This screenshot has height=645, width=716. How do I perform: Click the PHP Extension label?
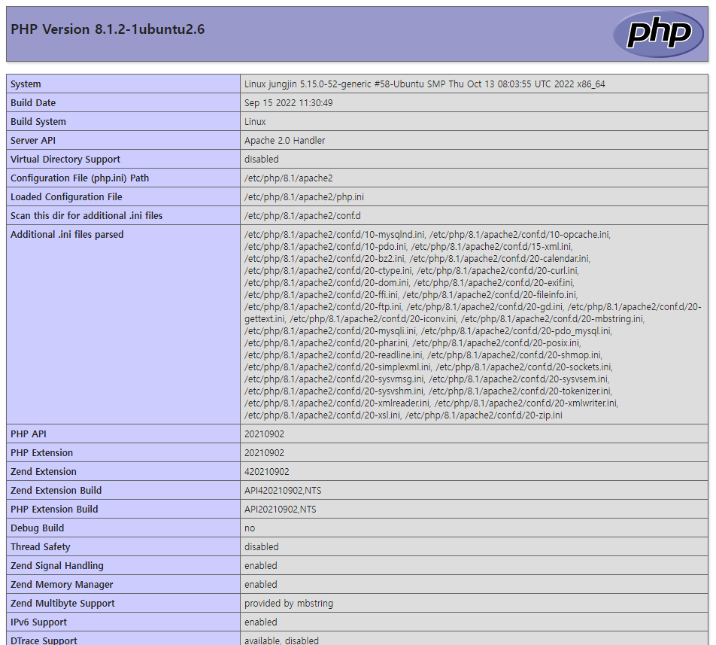point(41,452)
